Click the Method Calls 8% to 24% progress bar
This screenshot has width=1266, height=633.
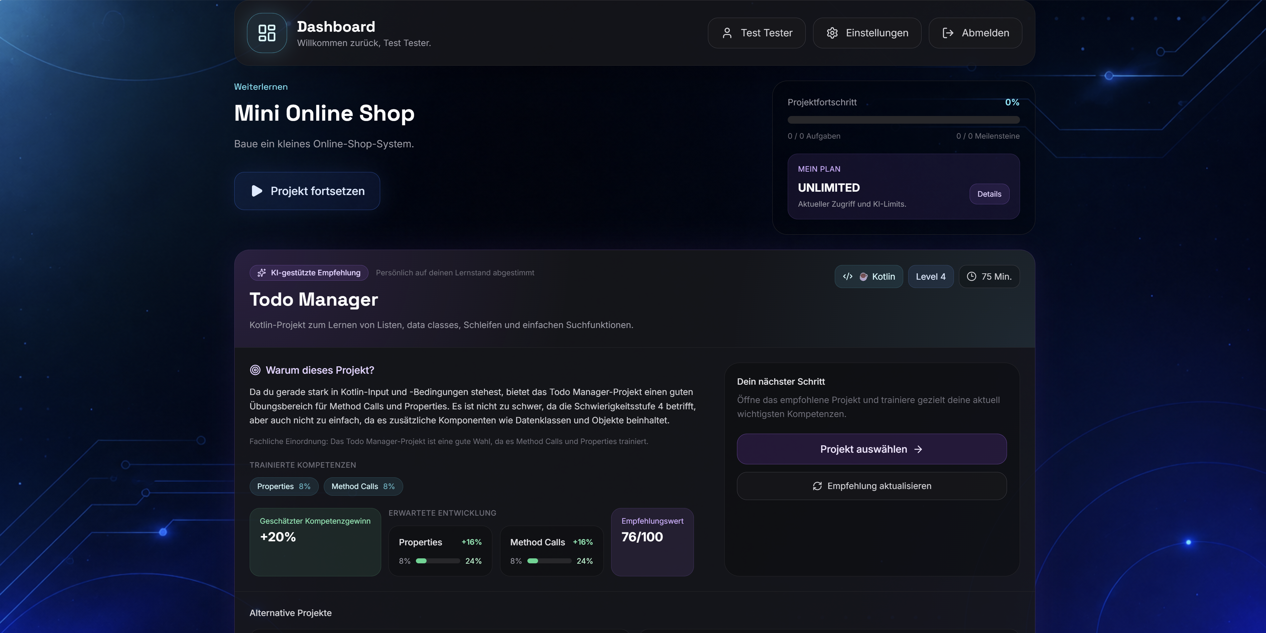point(549,561)
